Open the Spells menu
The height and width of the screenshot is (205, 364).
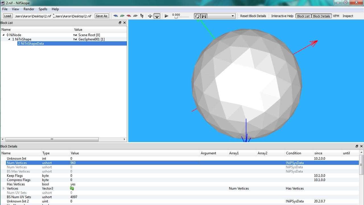tap(43, 9)
